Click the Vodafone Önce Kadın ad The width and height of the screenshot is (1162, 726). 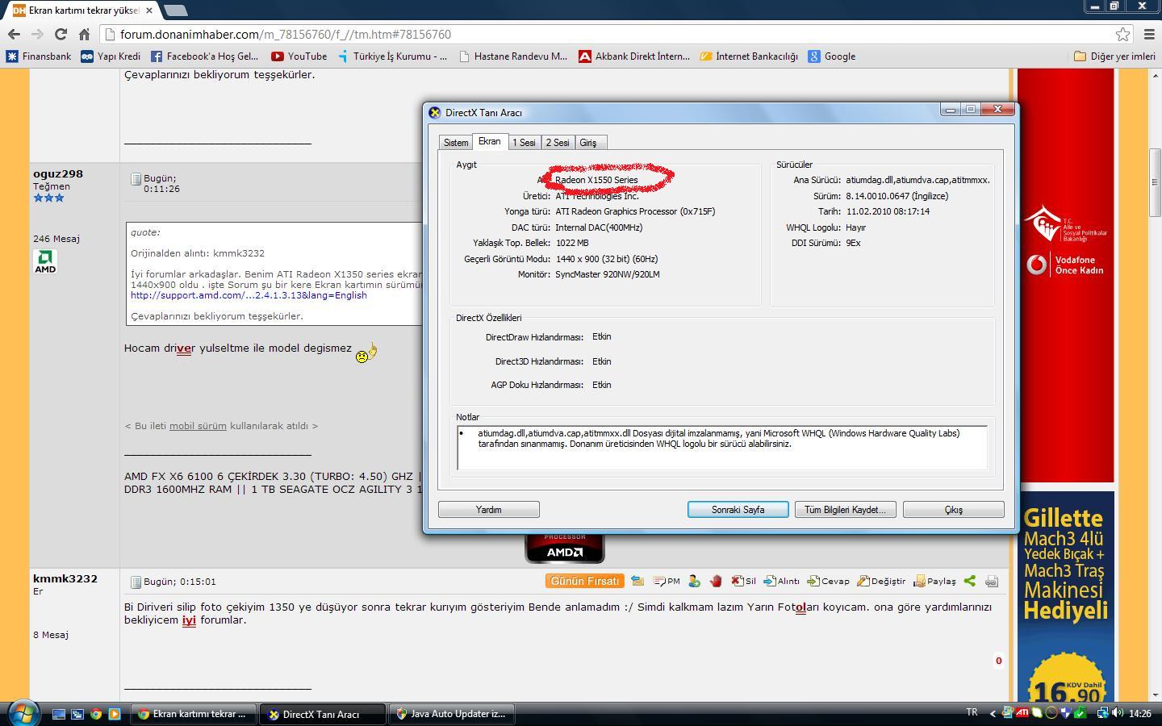1065,265
